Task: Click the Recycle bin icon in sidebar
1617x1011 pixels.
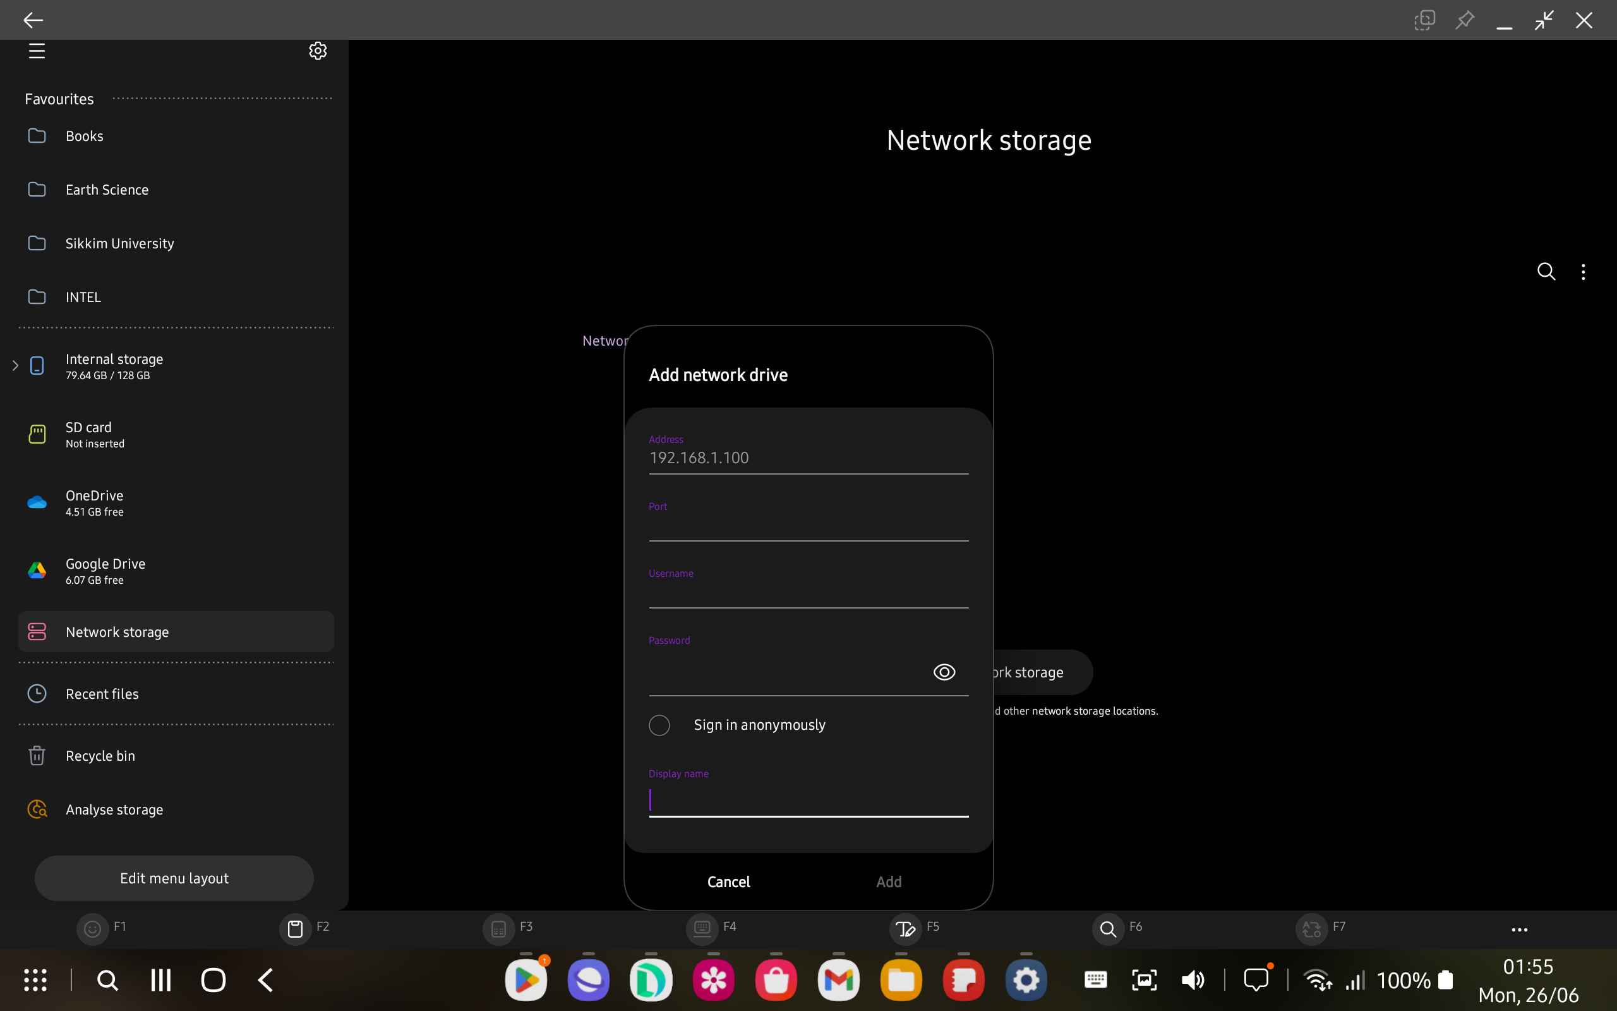Action: click(36, 754)
